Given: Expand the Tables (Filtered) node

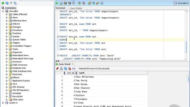Looking at the screenshot, I should tap(7, 14).
